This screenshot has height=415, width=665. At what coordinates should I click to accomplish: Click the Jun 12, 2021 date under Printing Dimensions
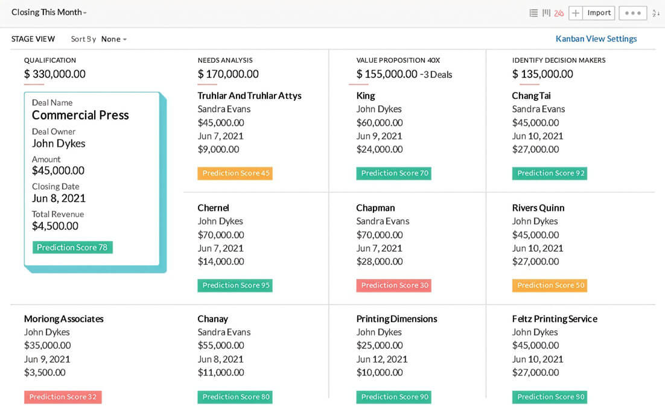click(x=382, y=360)
